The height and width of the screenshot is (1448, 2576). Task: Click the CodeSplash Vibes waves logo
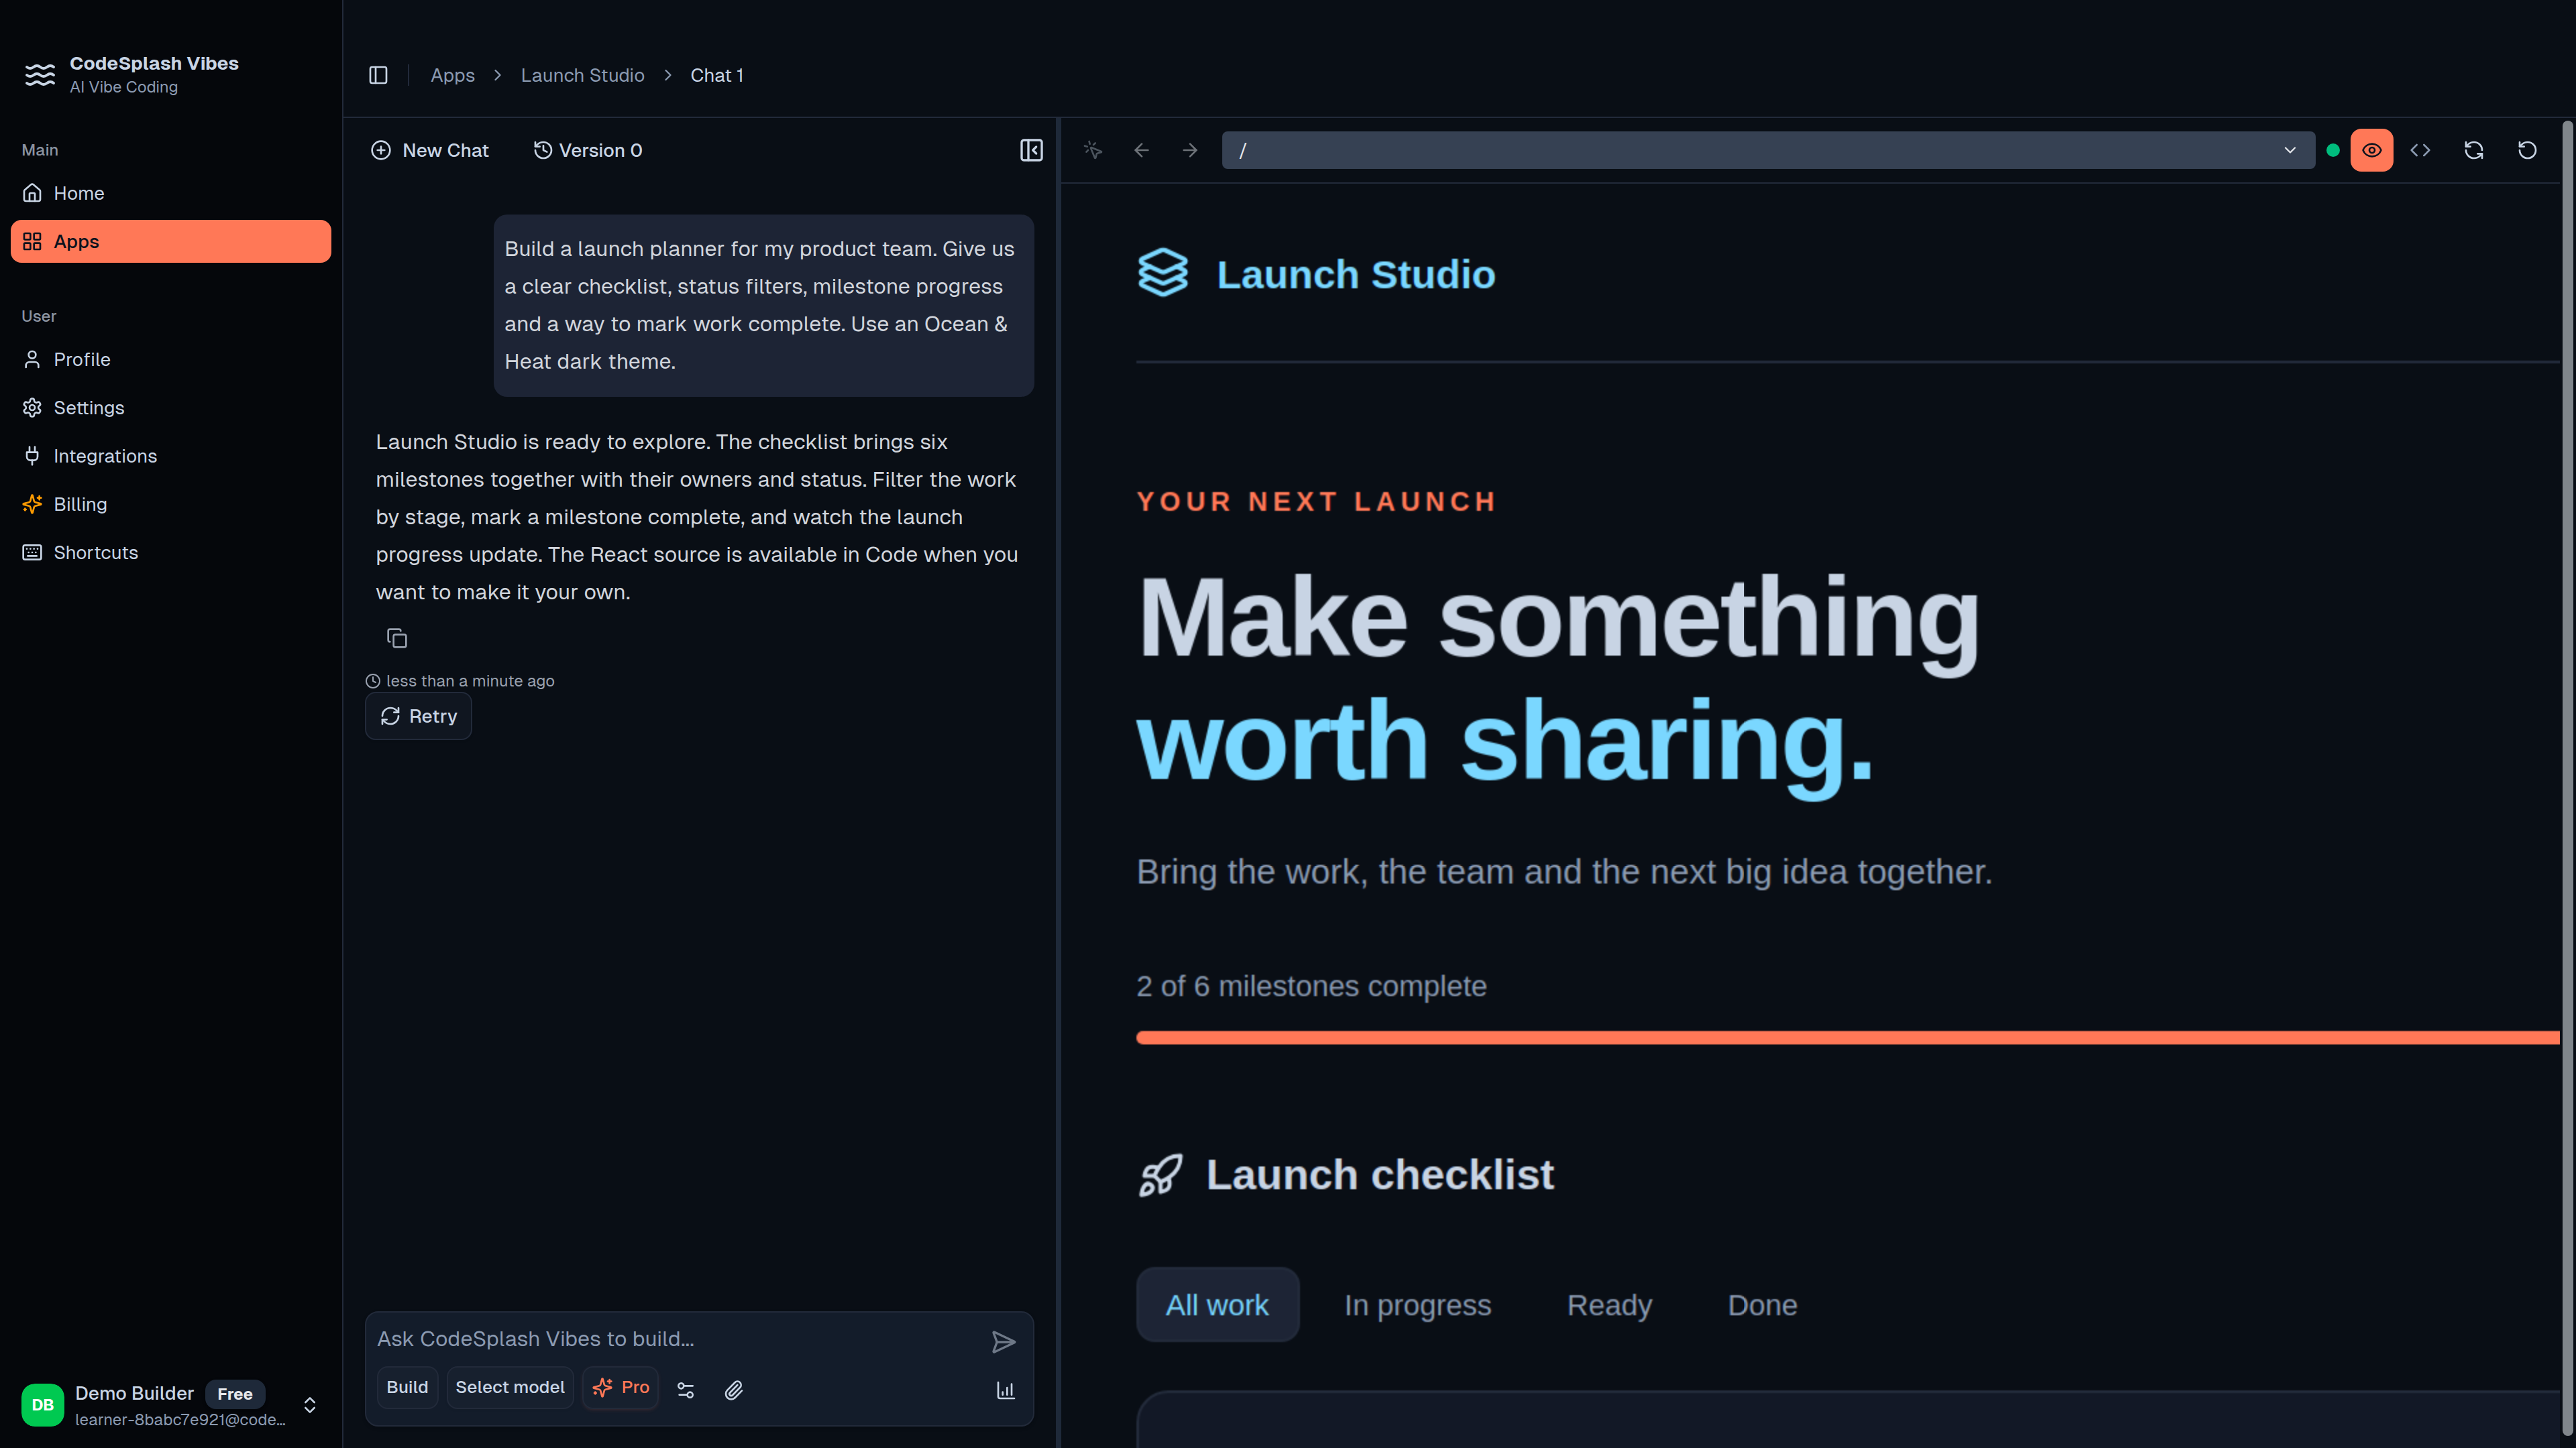tap(40, 75)
